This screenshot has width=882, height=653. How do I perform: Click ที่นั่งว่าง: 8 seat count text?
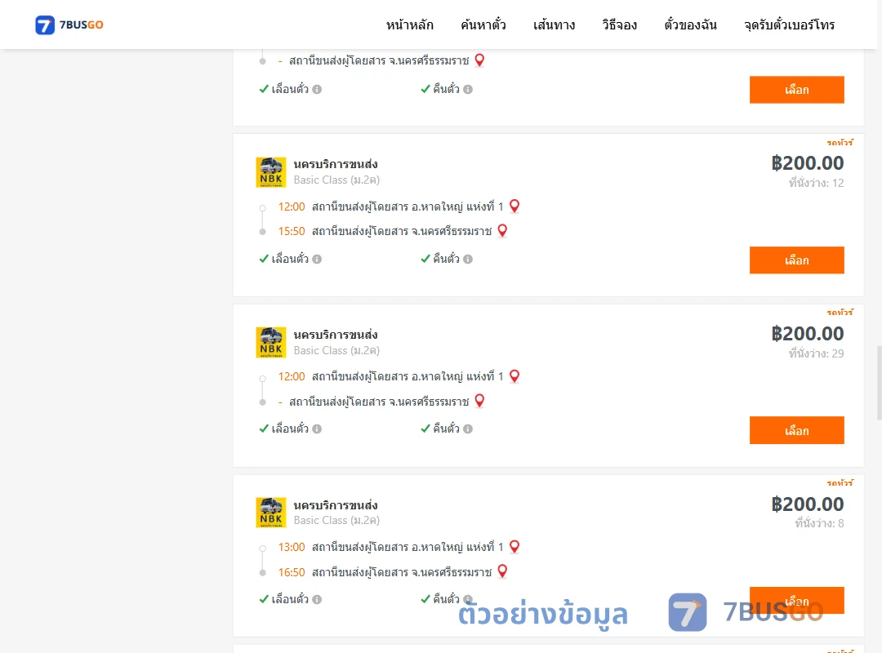click(819, 524)
